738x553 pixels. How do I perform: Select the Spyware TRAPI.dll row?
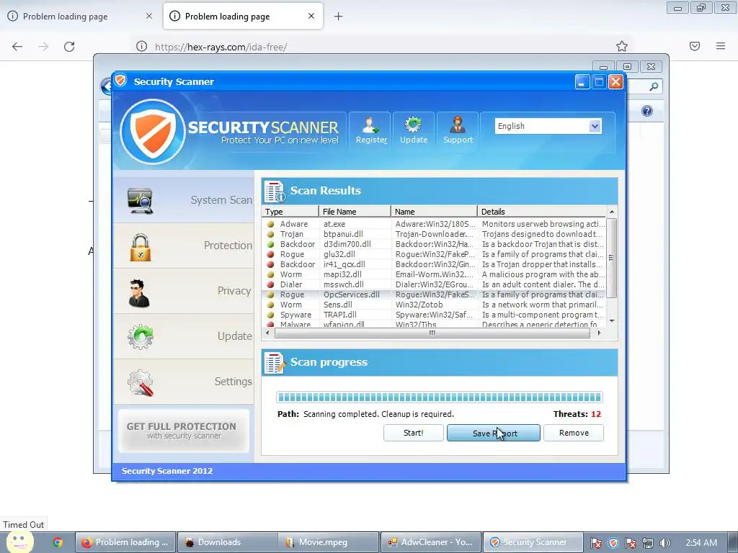tap(434, 315)
